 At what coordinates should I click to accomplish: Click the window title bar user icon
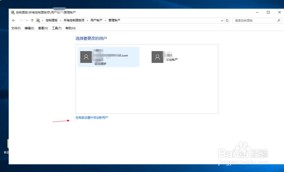[x=13, y=12]
